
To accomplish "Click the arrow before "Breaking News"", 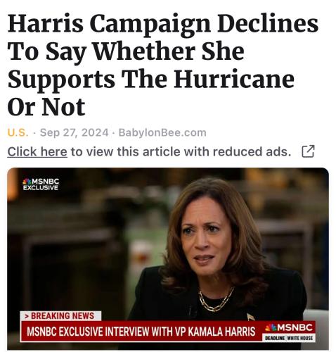I will [x=27, y=316].
